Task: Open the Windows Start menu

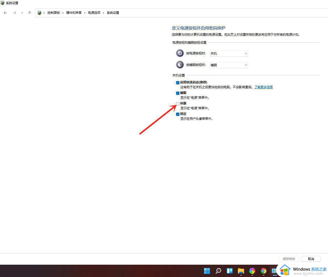Action: (207, 271)
